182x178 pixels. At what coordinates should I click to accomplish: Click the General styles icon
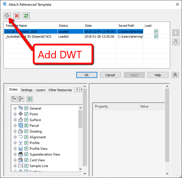point(21,108)
